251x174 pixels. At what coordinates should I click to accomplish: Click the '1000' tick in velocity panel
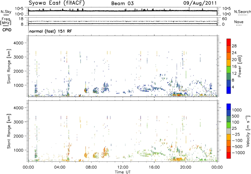pyautogui.click(x=19, y=150)
